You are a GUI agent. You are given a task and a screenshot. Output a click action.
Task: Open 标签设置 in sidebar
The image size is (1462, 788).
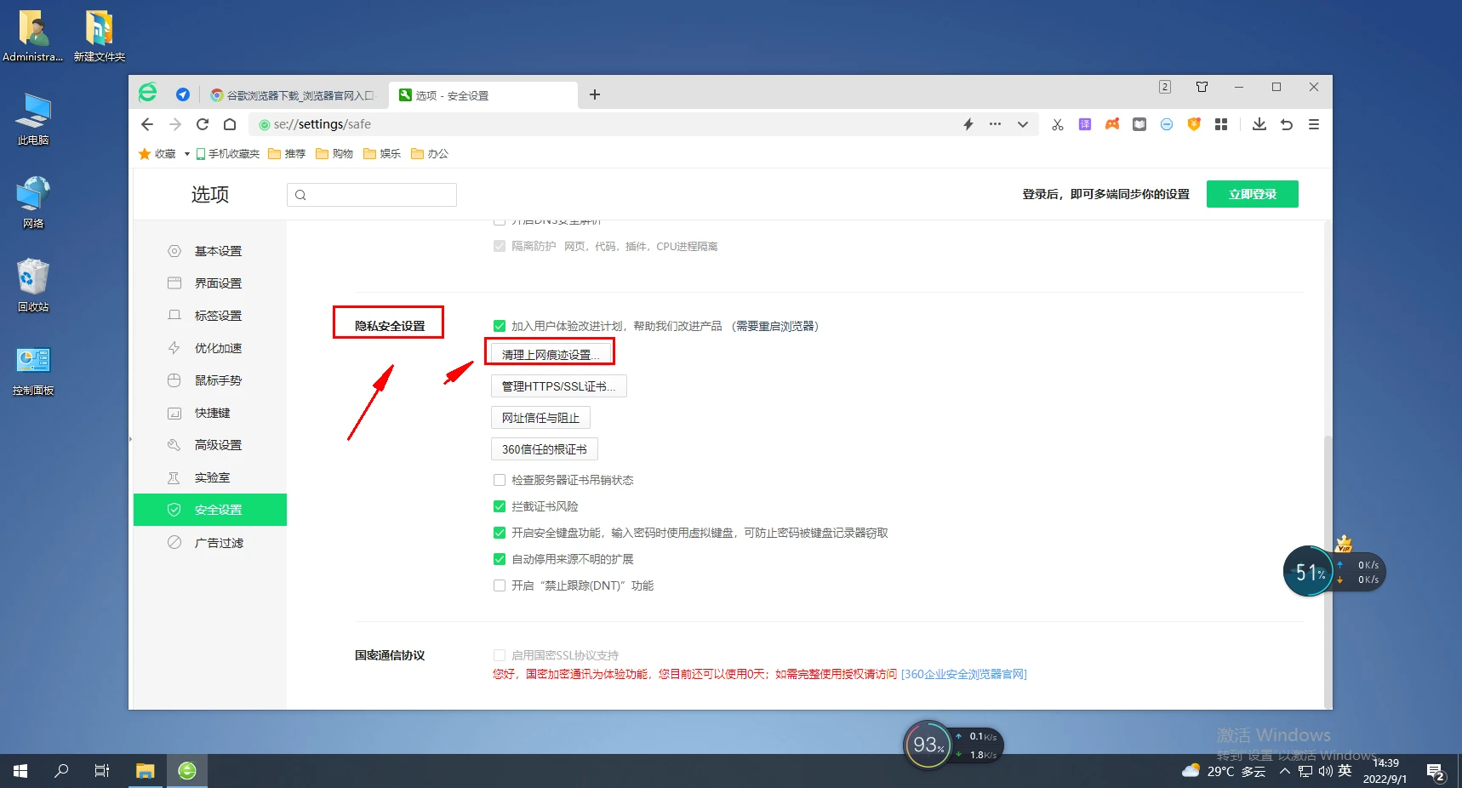tap(210, 316)
